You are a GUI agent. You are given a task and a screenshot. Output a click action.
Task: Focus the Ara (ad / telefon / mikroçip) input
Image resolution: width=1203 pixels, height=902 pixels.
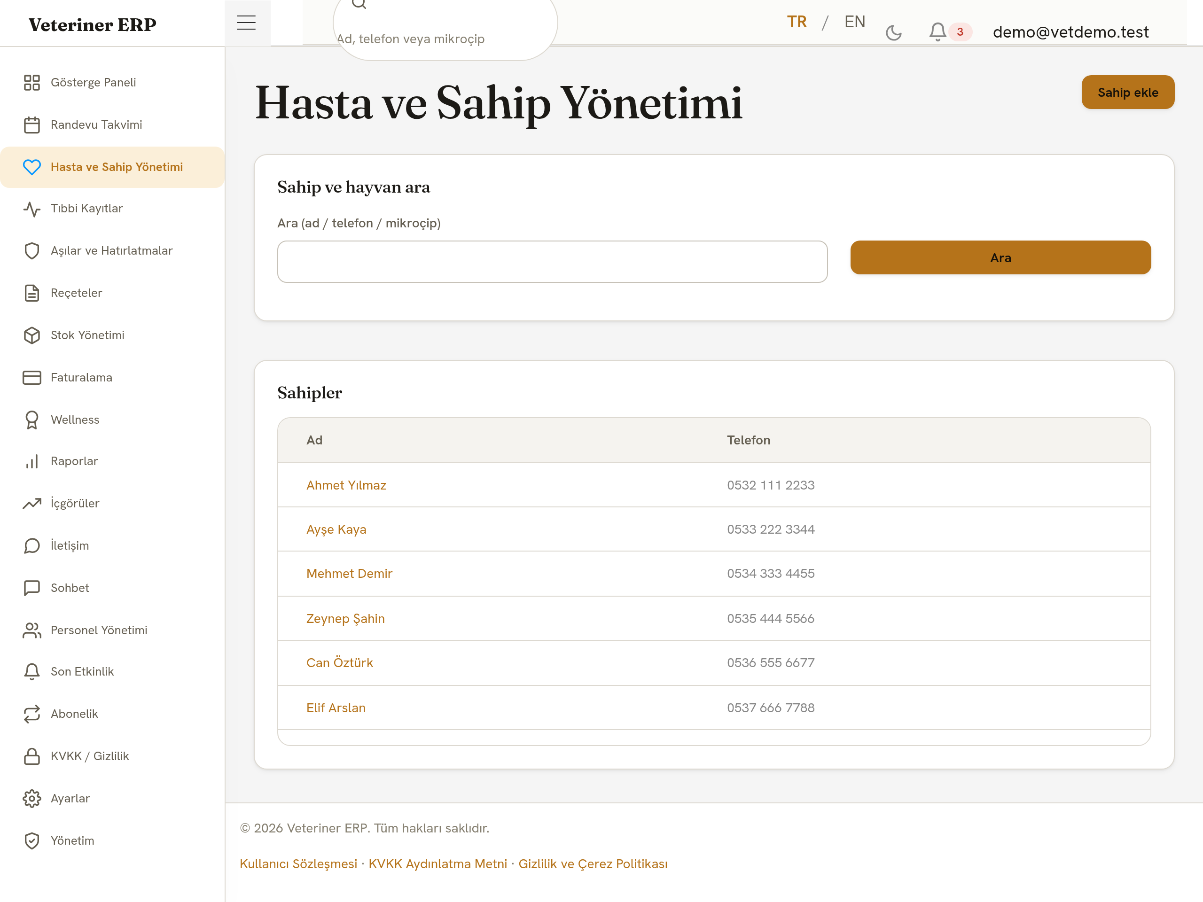click(552, 262)
